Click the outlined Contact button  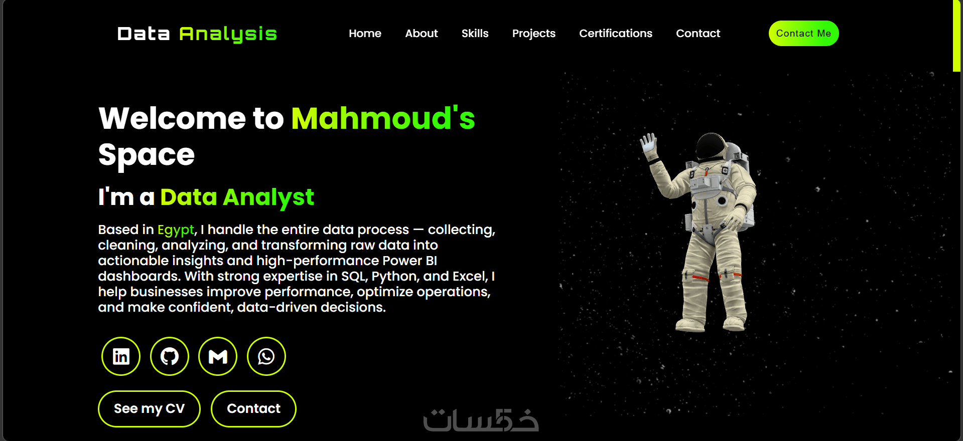tap(253, 409)
